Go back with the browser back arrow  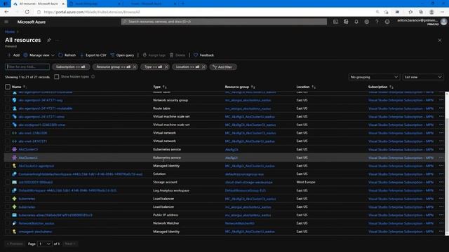(6, 12)
